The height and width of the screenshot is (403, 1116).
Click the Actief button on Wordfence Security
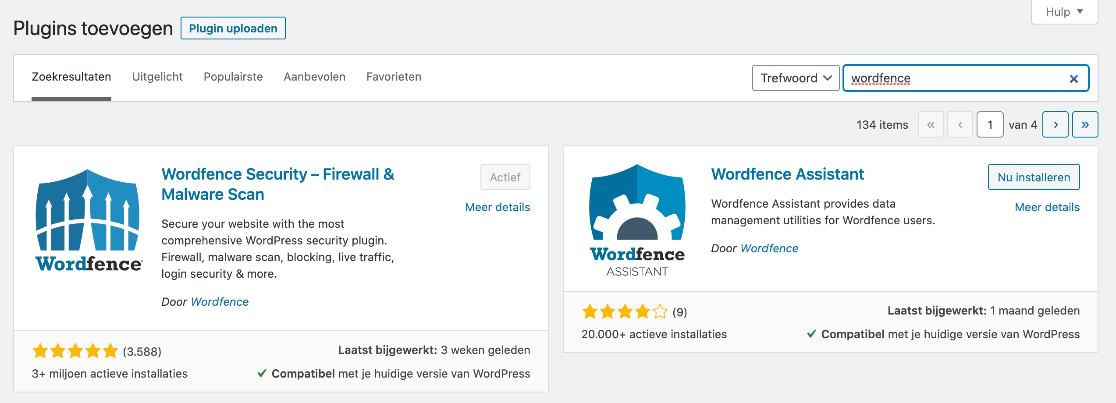pyautogui.click(x=505, y=177)
